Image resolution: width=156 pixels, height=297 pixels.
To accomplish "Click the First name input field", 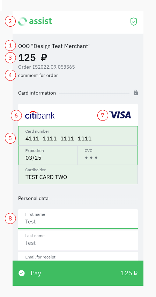I will 78,219.
